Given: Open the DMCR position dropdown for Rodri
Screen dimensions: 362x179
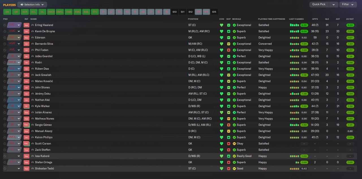Looking at the screenshot, I should click(x=14, y=63).
